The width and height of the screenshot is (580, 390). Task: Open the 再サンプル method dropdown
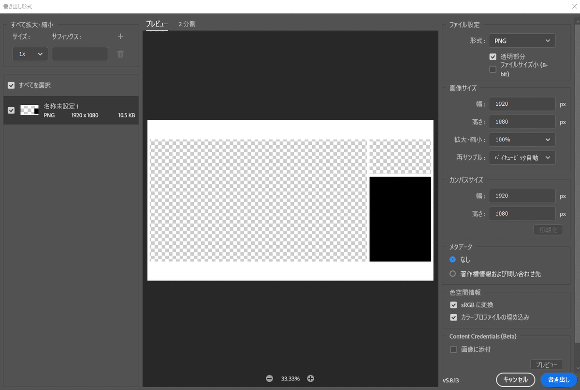click(522, 157)
